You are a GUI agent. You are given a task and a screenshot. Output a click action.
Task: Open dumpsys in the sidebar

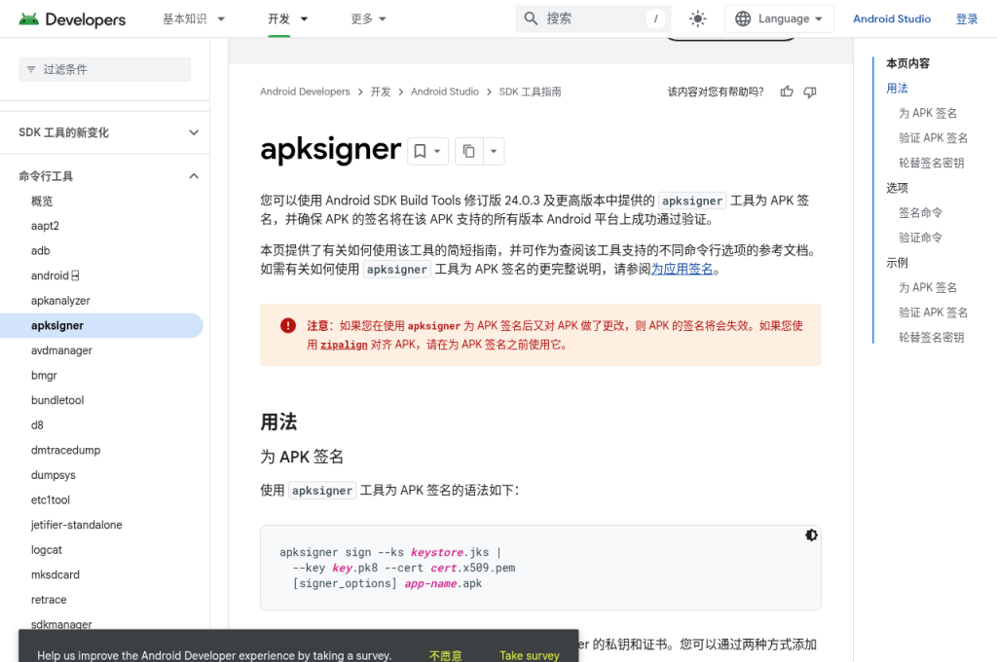[54, 475]
